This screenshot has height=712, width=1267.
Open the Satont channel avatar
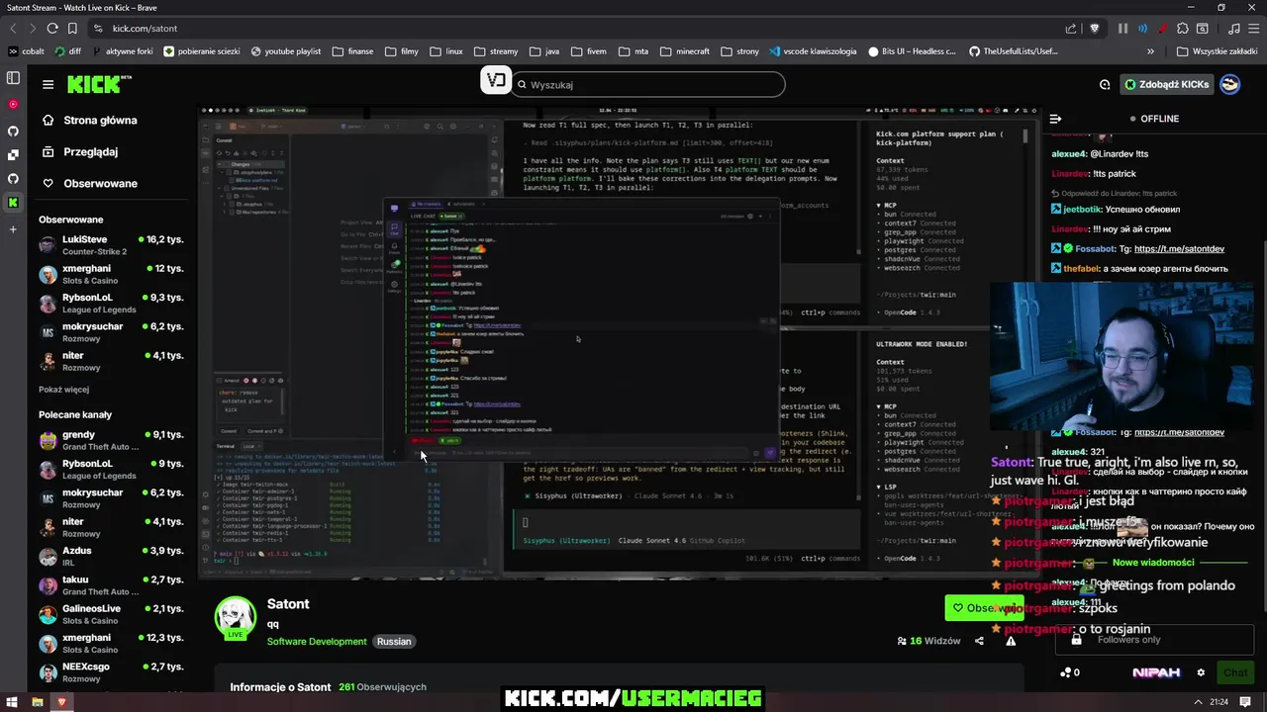pos(236,617)
